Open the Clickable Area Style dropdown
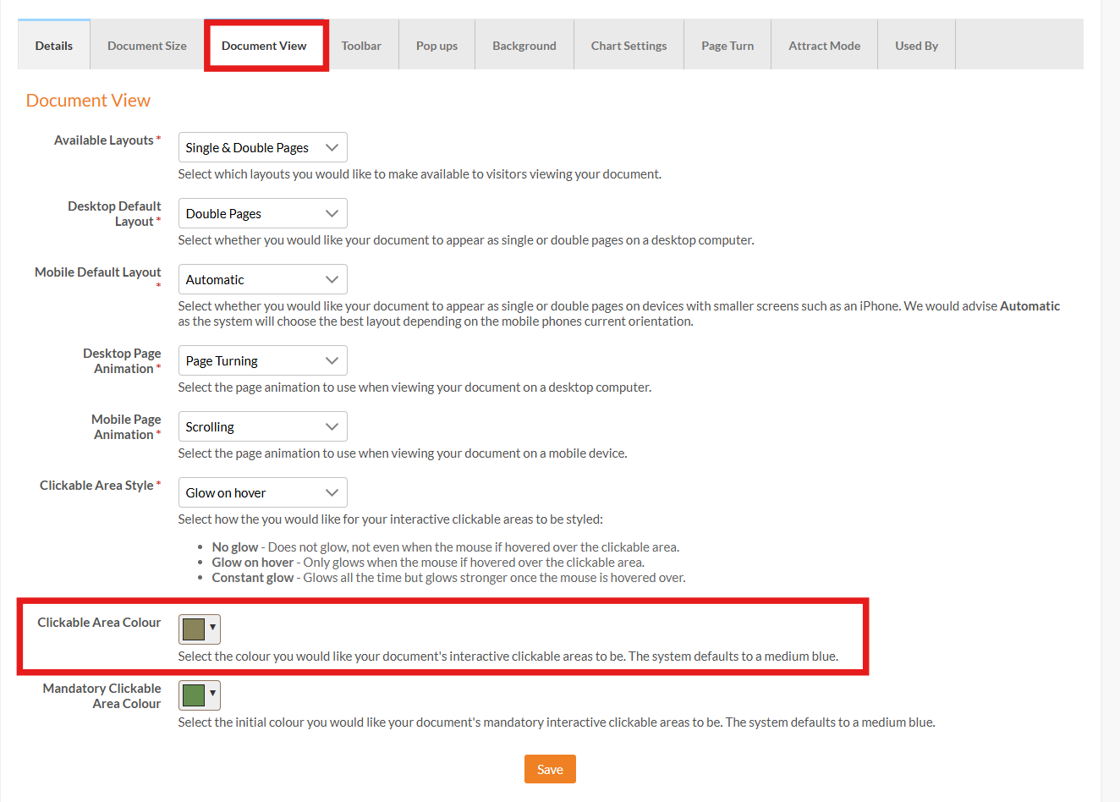The height and width of the screenshot is (802, 1120). [x=262, y=492]
